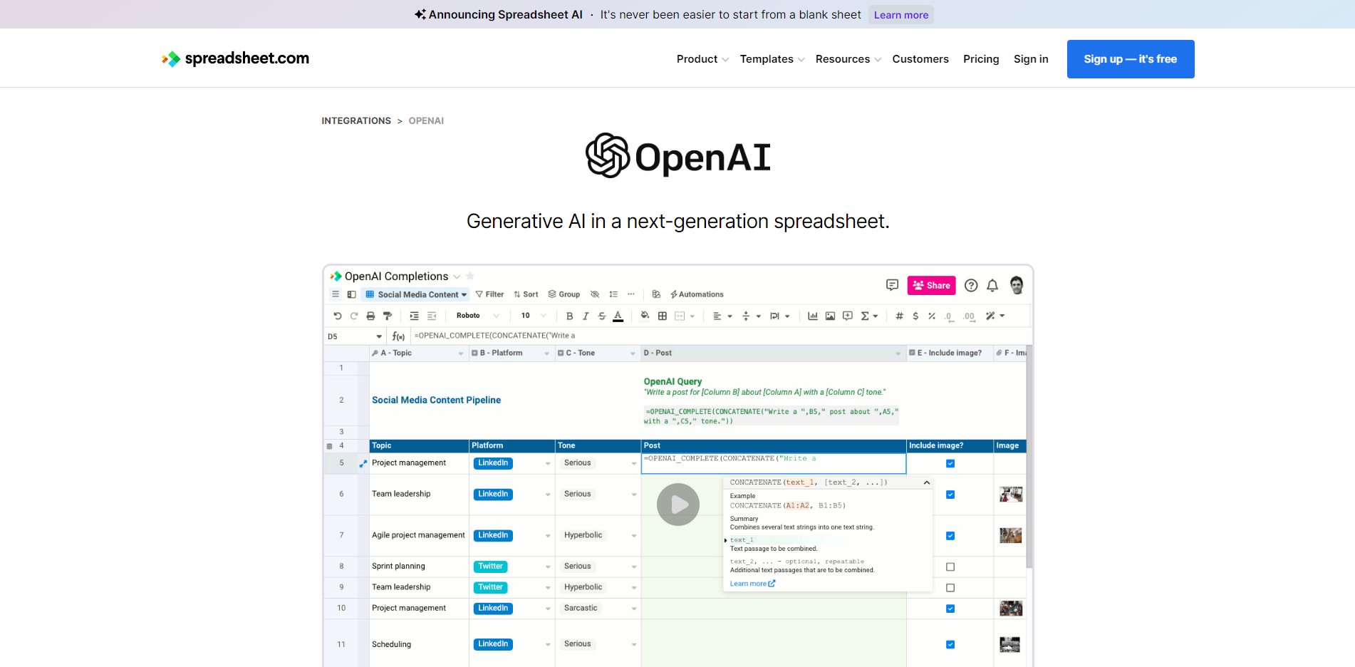Click the insert chart icon
Image resolution: width=1355 pixels, height=667 pixels.
point(813,316)
